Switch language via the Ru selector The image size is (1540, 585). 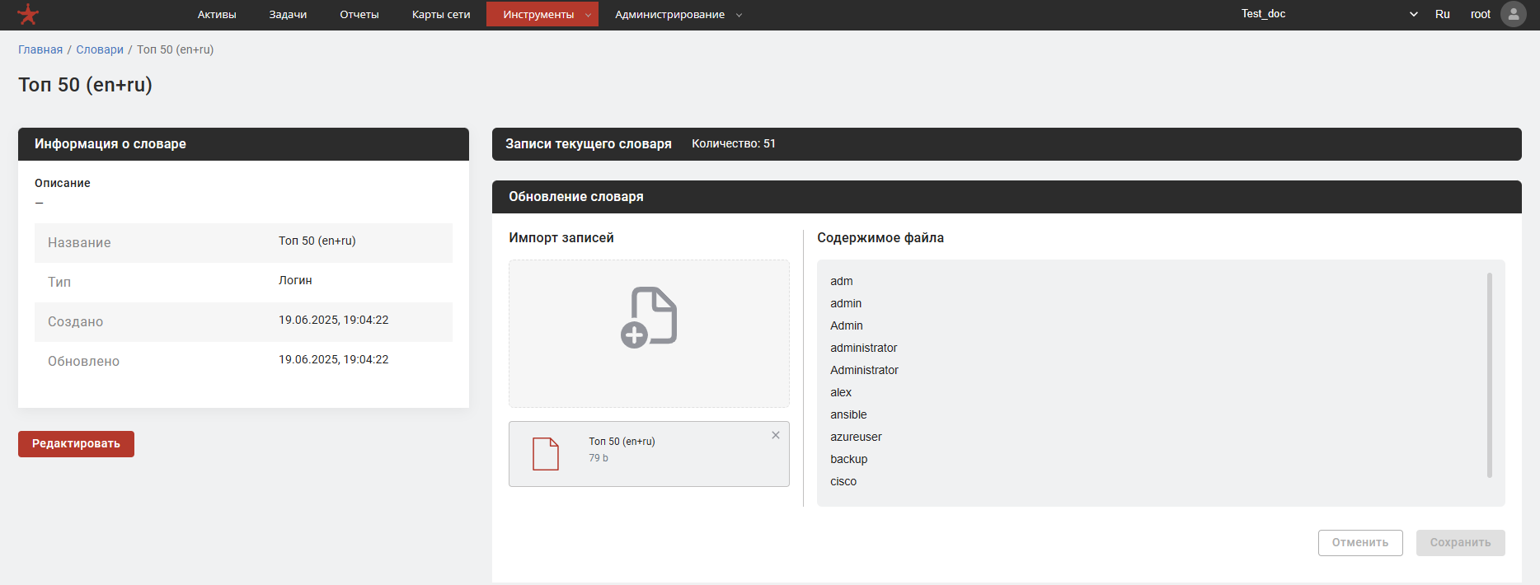click(x=1442, y=14)
